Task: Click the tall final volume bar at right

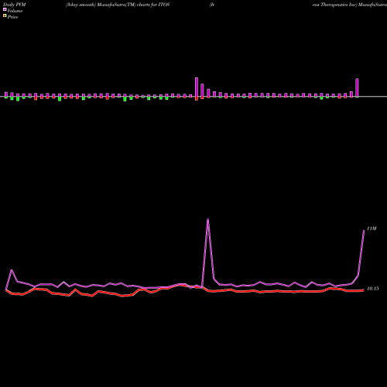Action: [x=357, y=88]
